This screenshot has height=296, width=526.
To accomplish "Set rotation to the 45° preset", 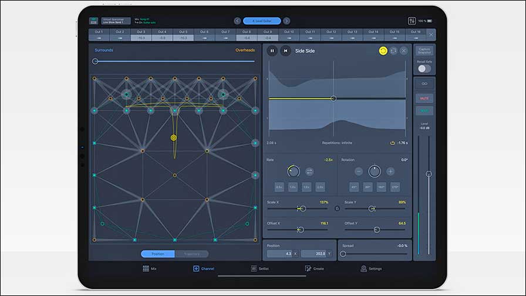I will pos(354,187).
